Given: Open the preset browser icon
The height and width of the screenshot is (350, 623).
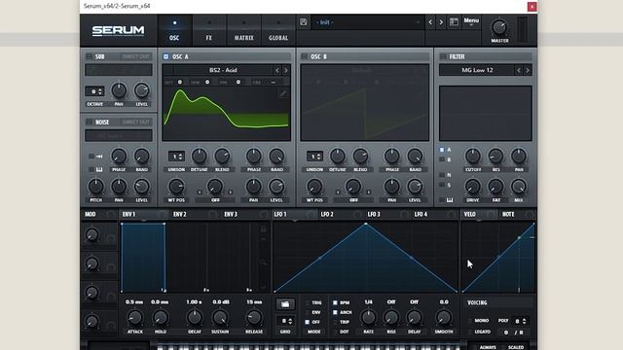Looking at the screenshot, I should pyautogui.click(x=454, y=22).
